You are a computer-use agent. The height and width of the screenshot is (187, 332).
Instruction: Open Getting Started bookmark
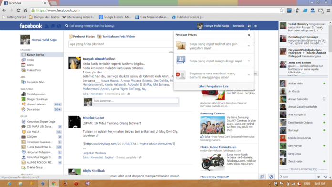tap(14, 17)
